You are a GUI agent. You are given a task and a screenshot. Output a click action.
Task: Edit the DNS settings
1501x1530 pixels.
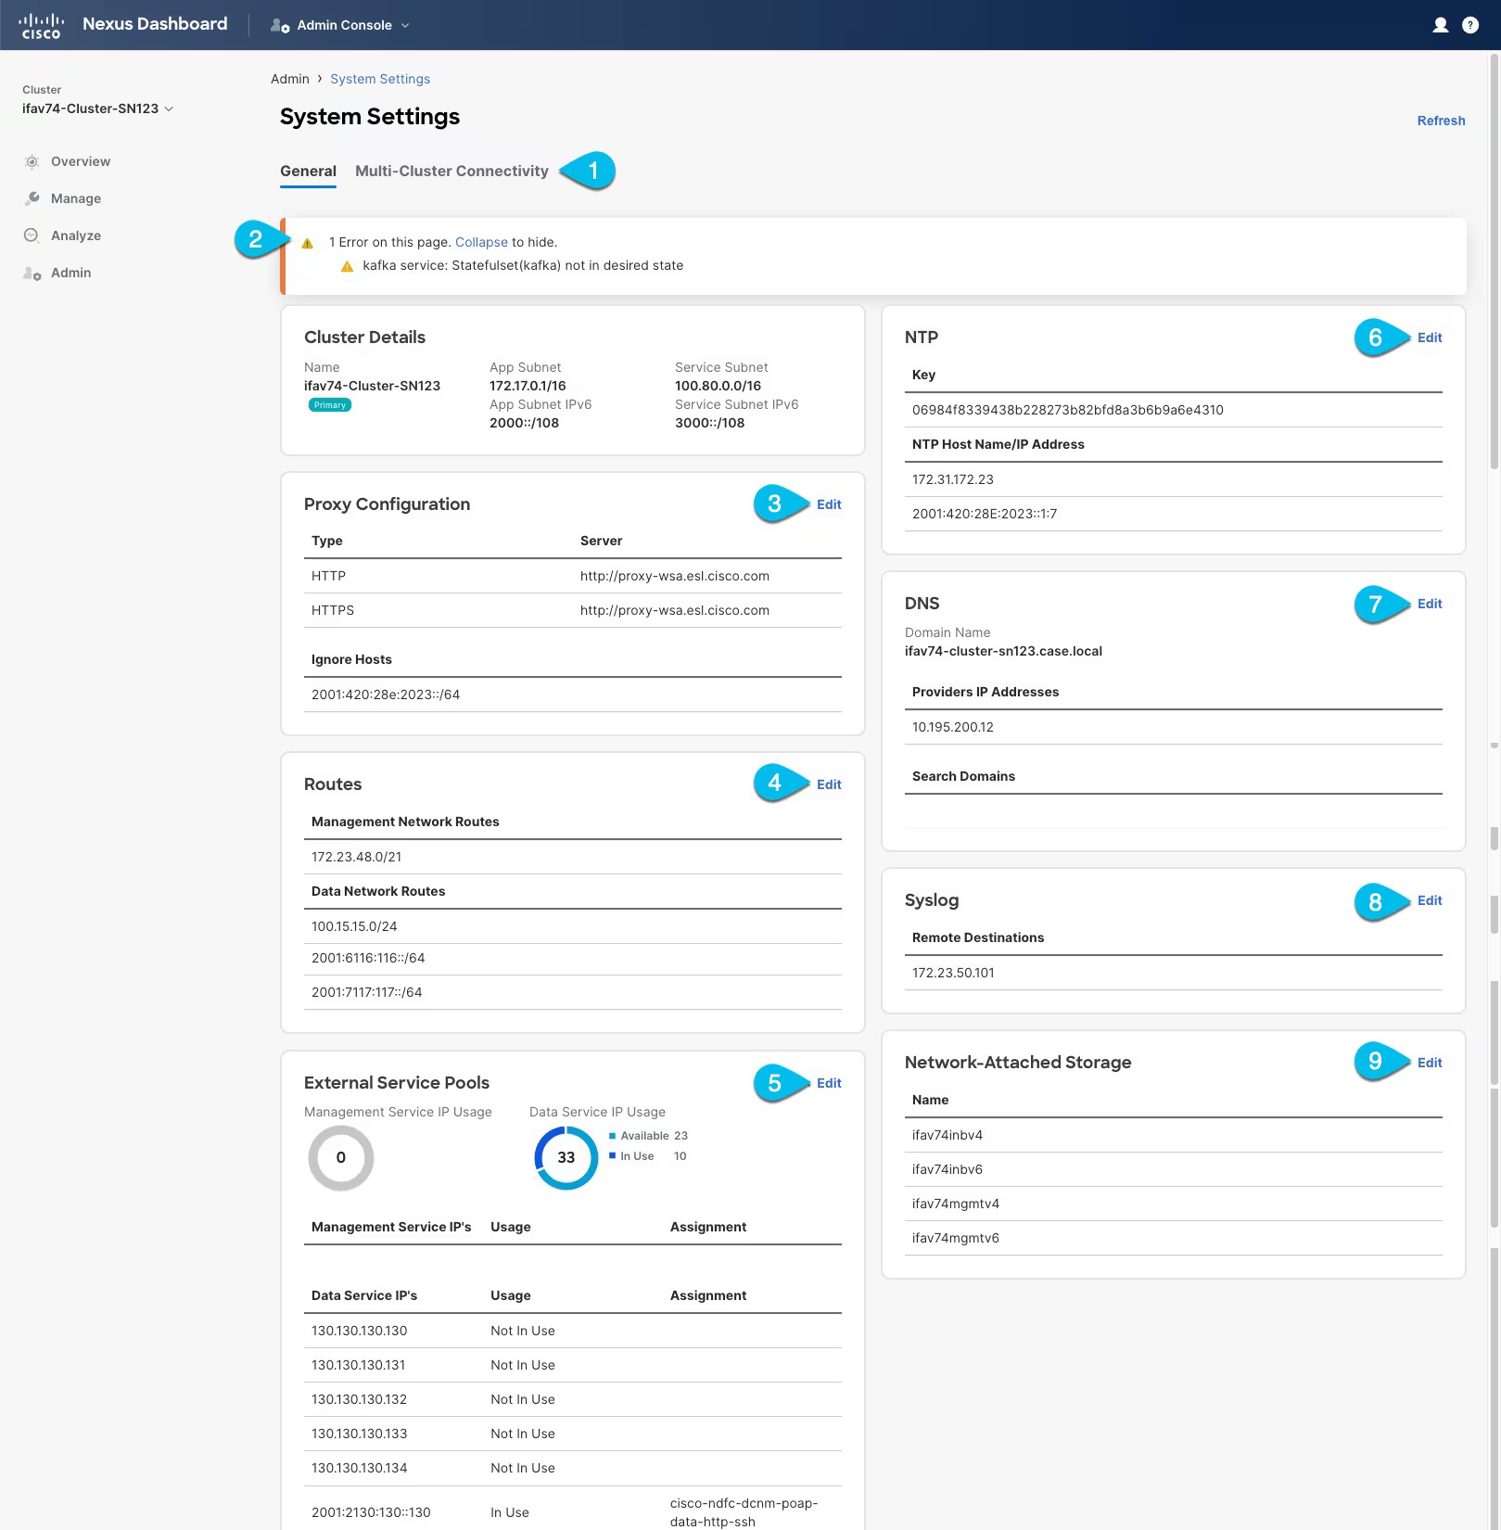(x=1429, y=604)
